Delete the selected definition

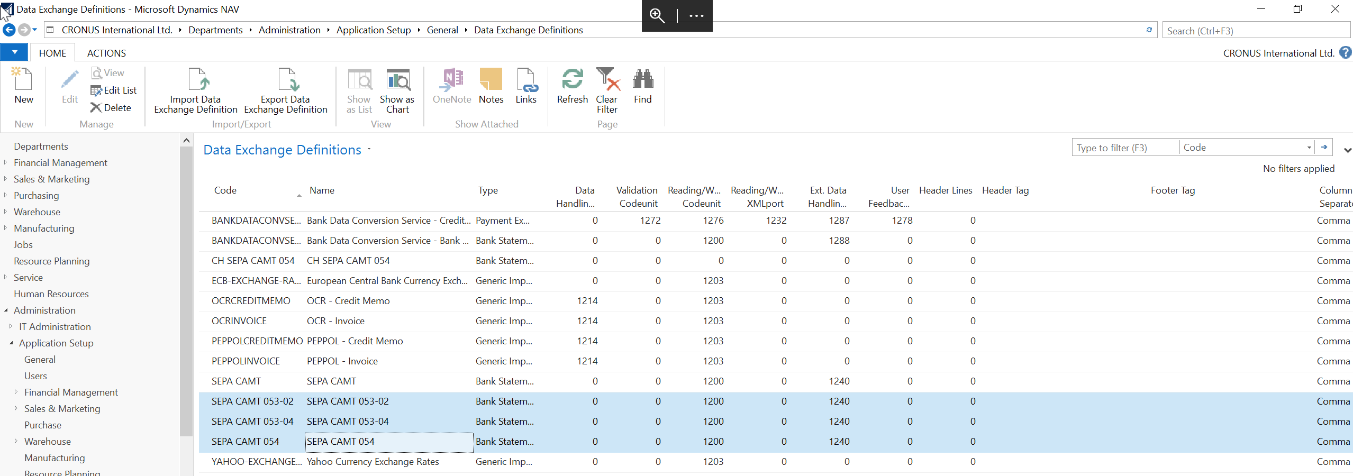coord(111,108)
